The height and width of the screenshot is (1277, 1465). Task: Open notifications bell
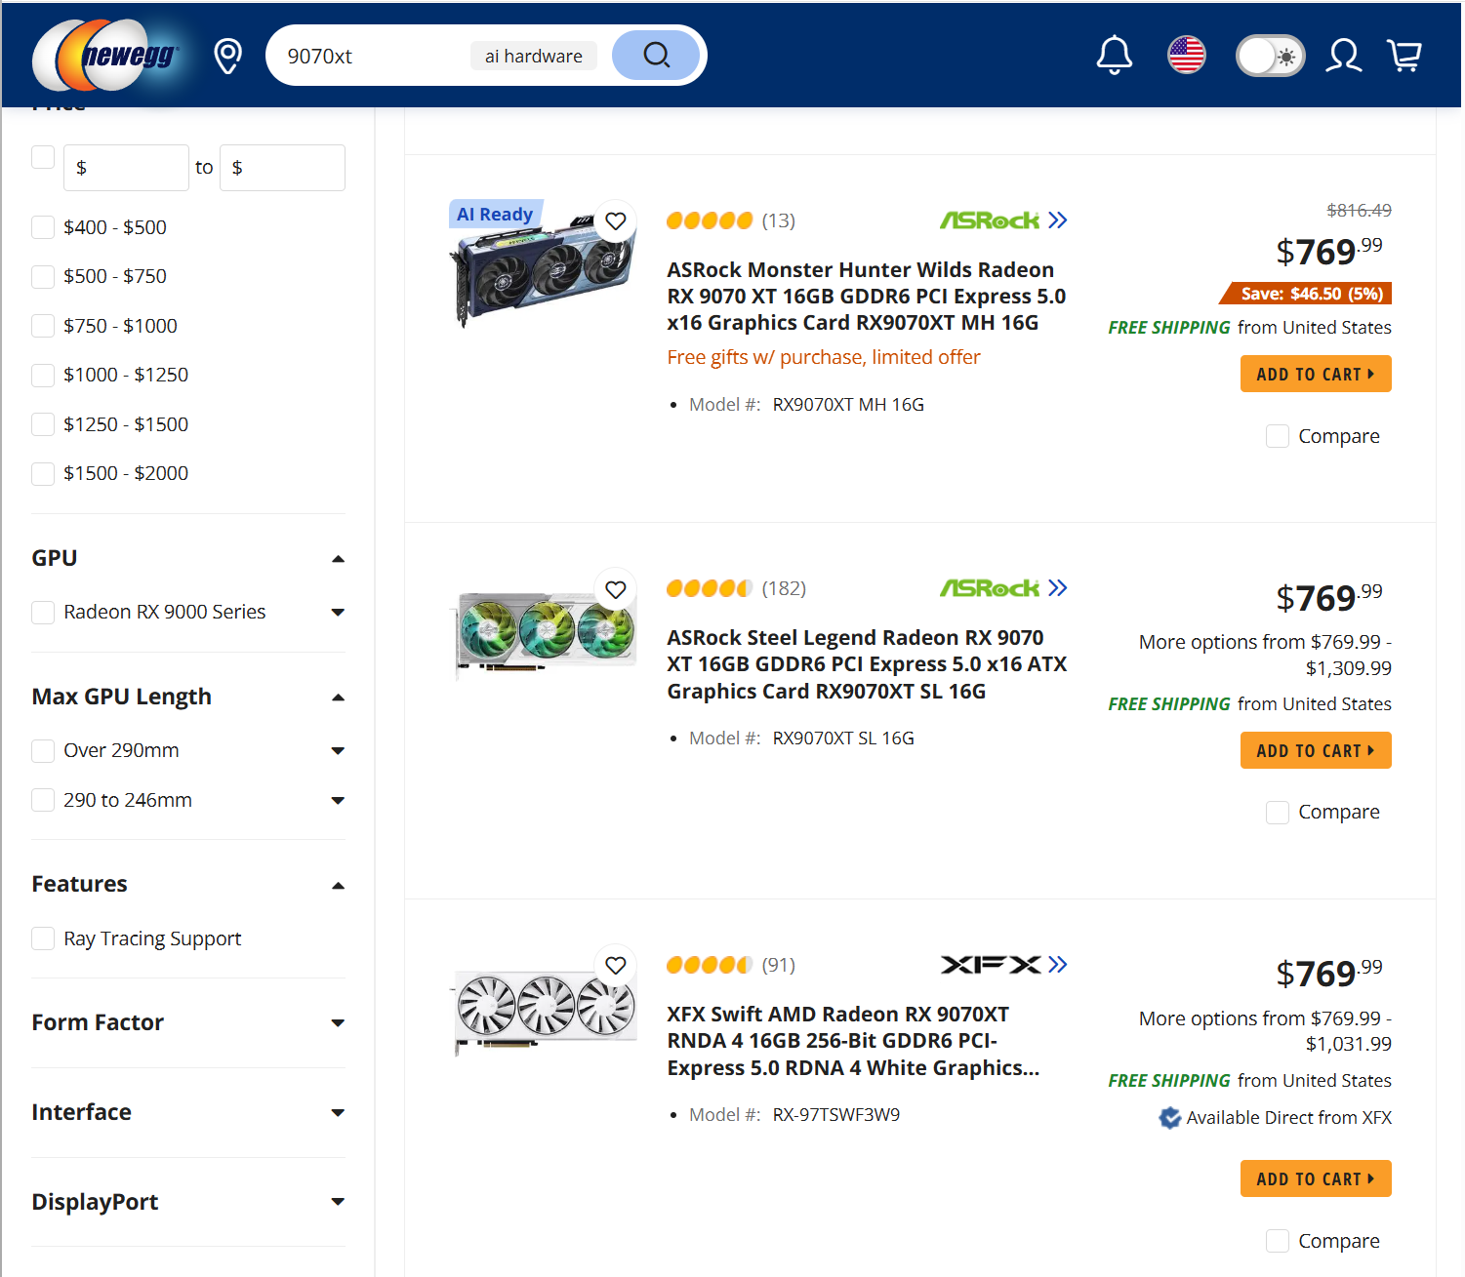(x=1114, y=56)
